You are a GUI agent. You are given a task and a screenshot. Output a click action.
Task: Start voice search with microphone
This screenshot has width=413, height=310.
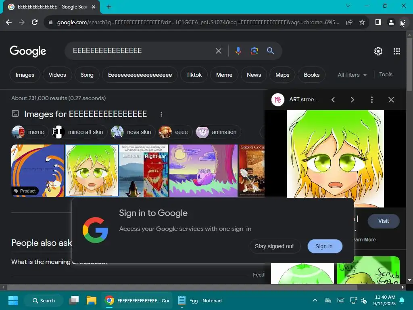(x=238, y=51)
